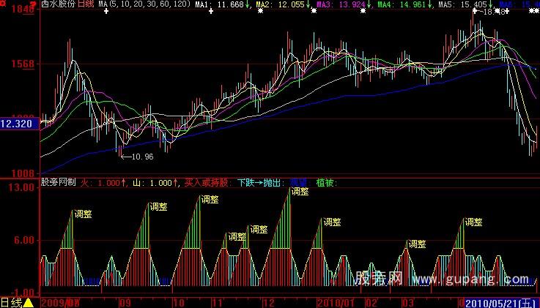Click the 10.96 low price annotation
The image size is (540, 308).
(x=142, y=157)
